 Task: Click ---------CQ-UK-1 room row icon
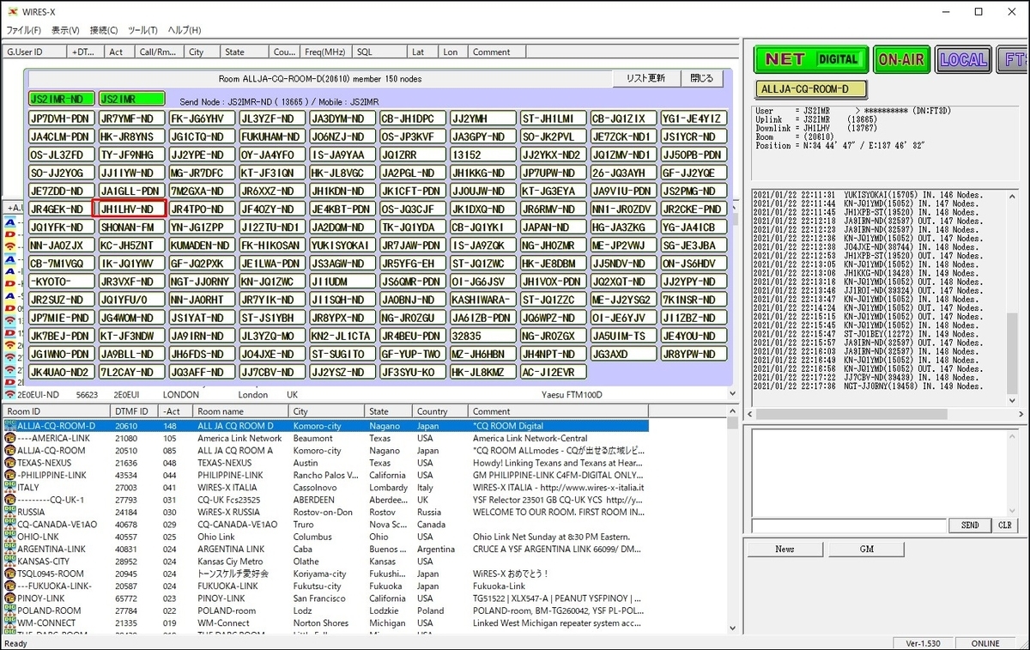pyautogui.click(x=9, y=500)
